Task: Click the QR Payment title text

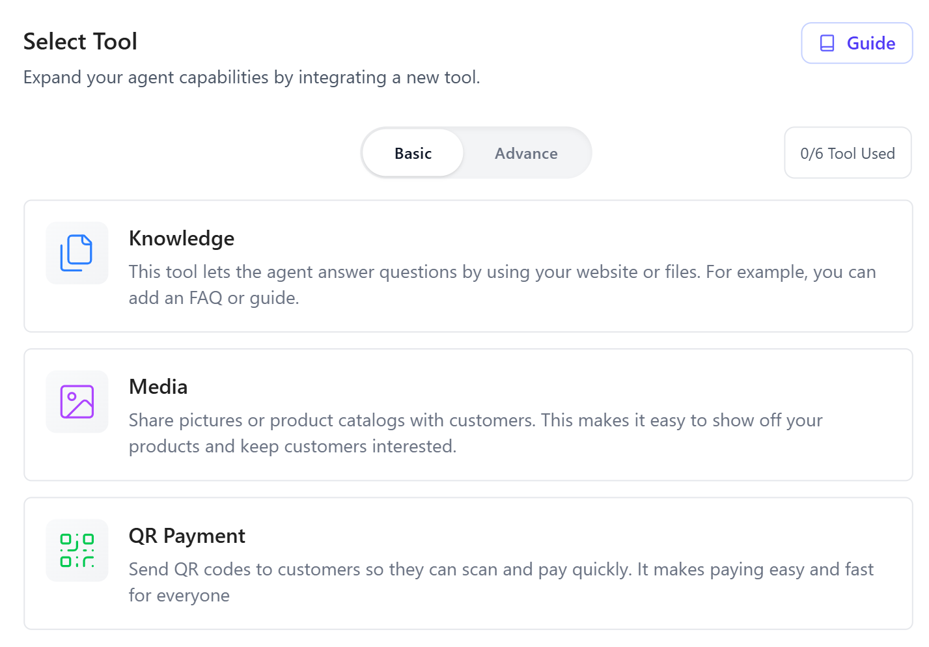Action: (187, 536)
